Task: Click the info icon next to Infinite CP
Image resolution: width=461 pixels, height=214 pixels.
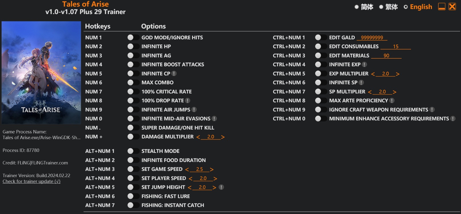Action: [x=174, y=73]
